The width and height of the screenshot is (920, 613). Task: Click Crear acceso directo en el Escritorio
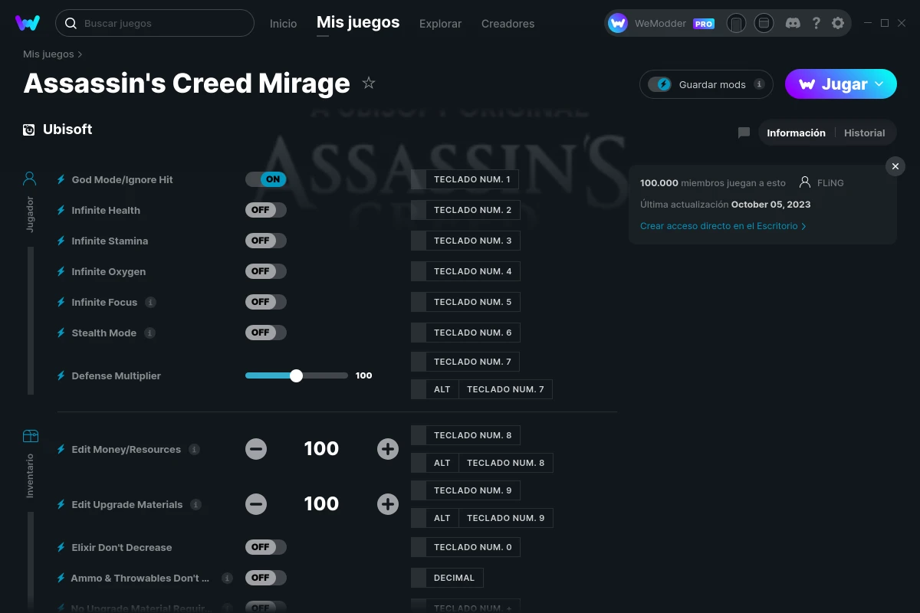(723, 226)
